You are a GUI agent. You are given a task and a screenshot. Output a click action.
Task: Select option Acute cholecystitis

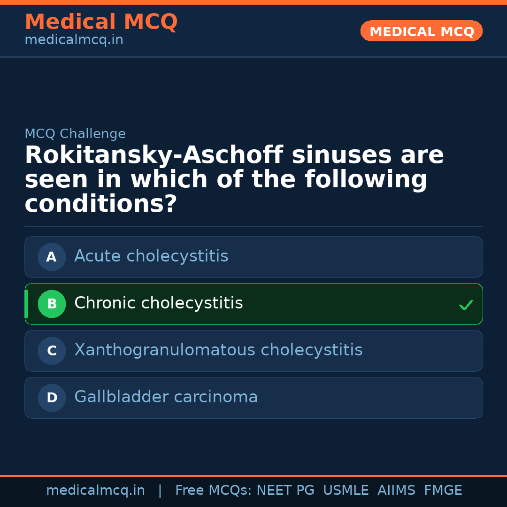(151, 256)
